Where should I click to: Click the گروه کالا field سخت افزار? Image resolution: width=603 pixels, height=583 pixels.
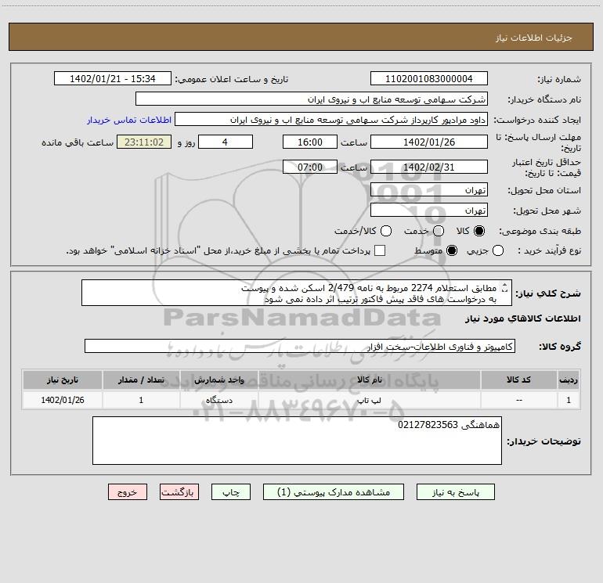[300, 346]
